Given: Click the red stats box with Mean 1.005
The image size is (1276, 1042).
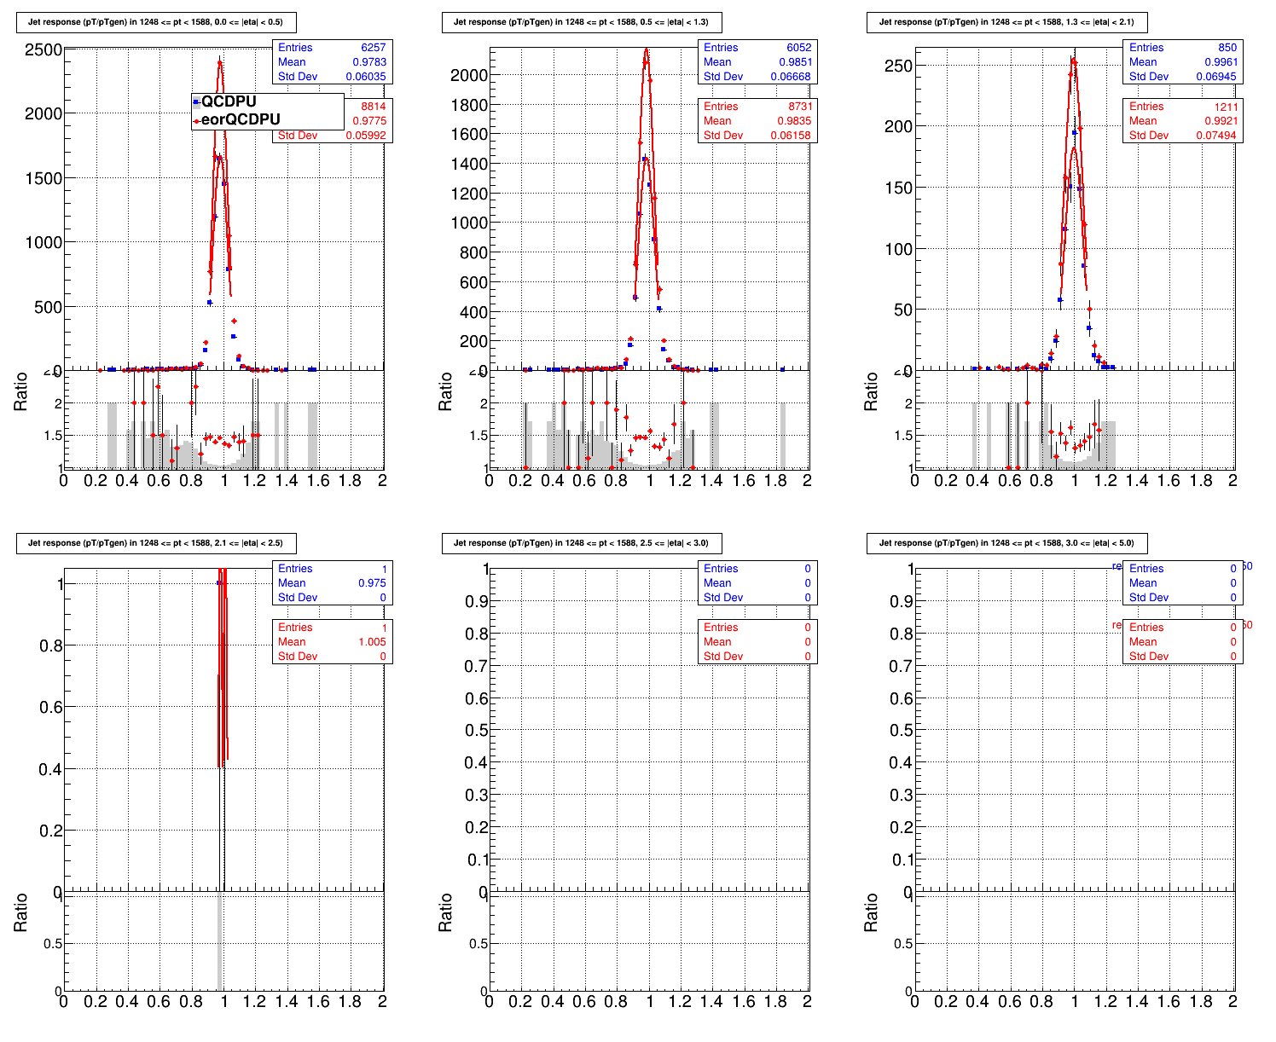Looking at the screenshot, I should click(x=332, y=642).
